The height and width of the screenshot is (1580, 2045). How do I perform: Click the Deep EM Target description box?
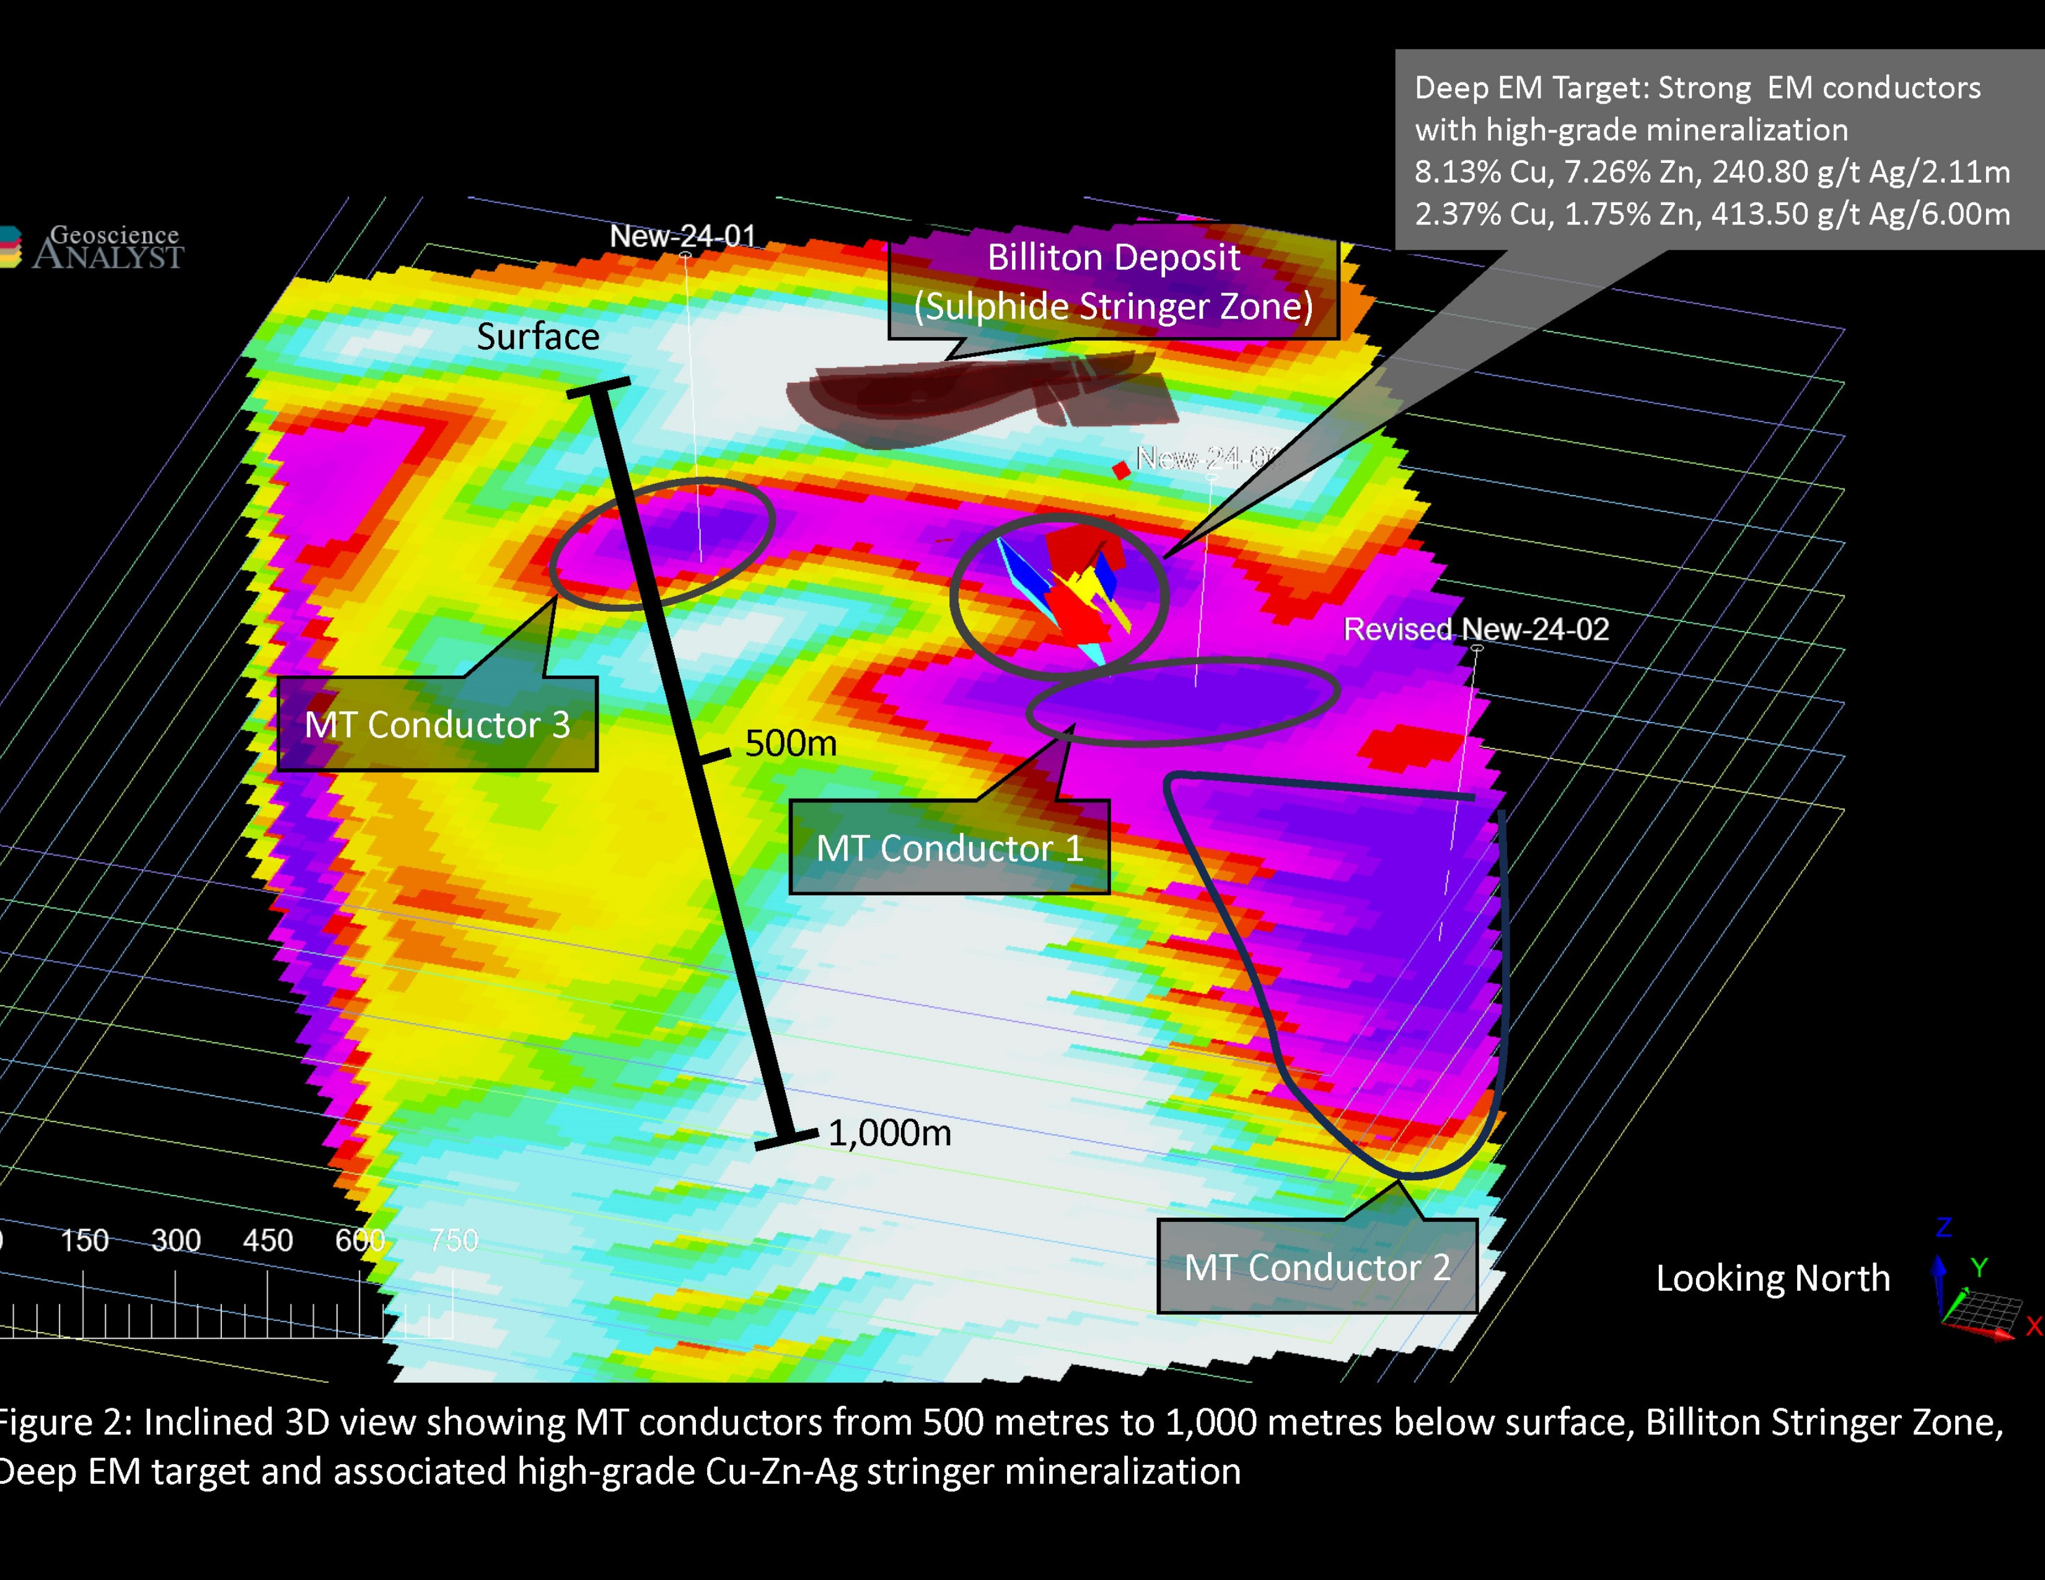click(x=1719, y=150)
